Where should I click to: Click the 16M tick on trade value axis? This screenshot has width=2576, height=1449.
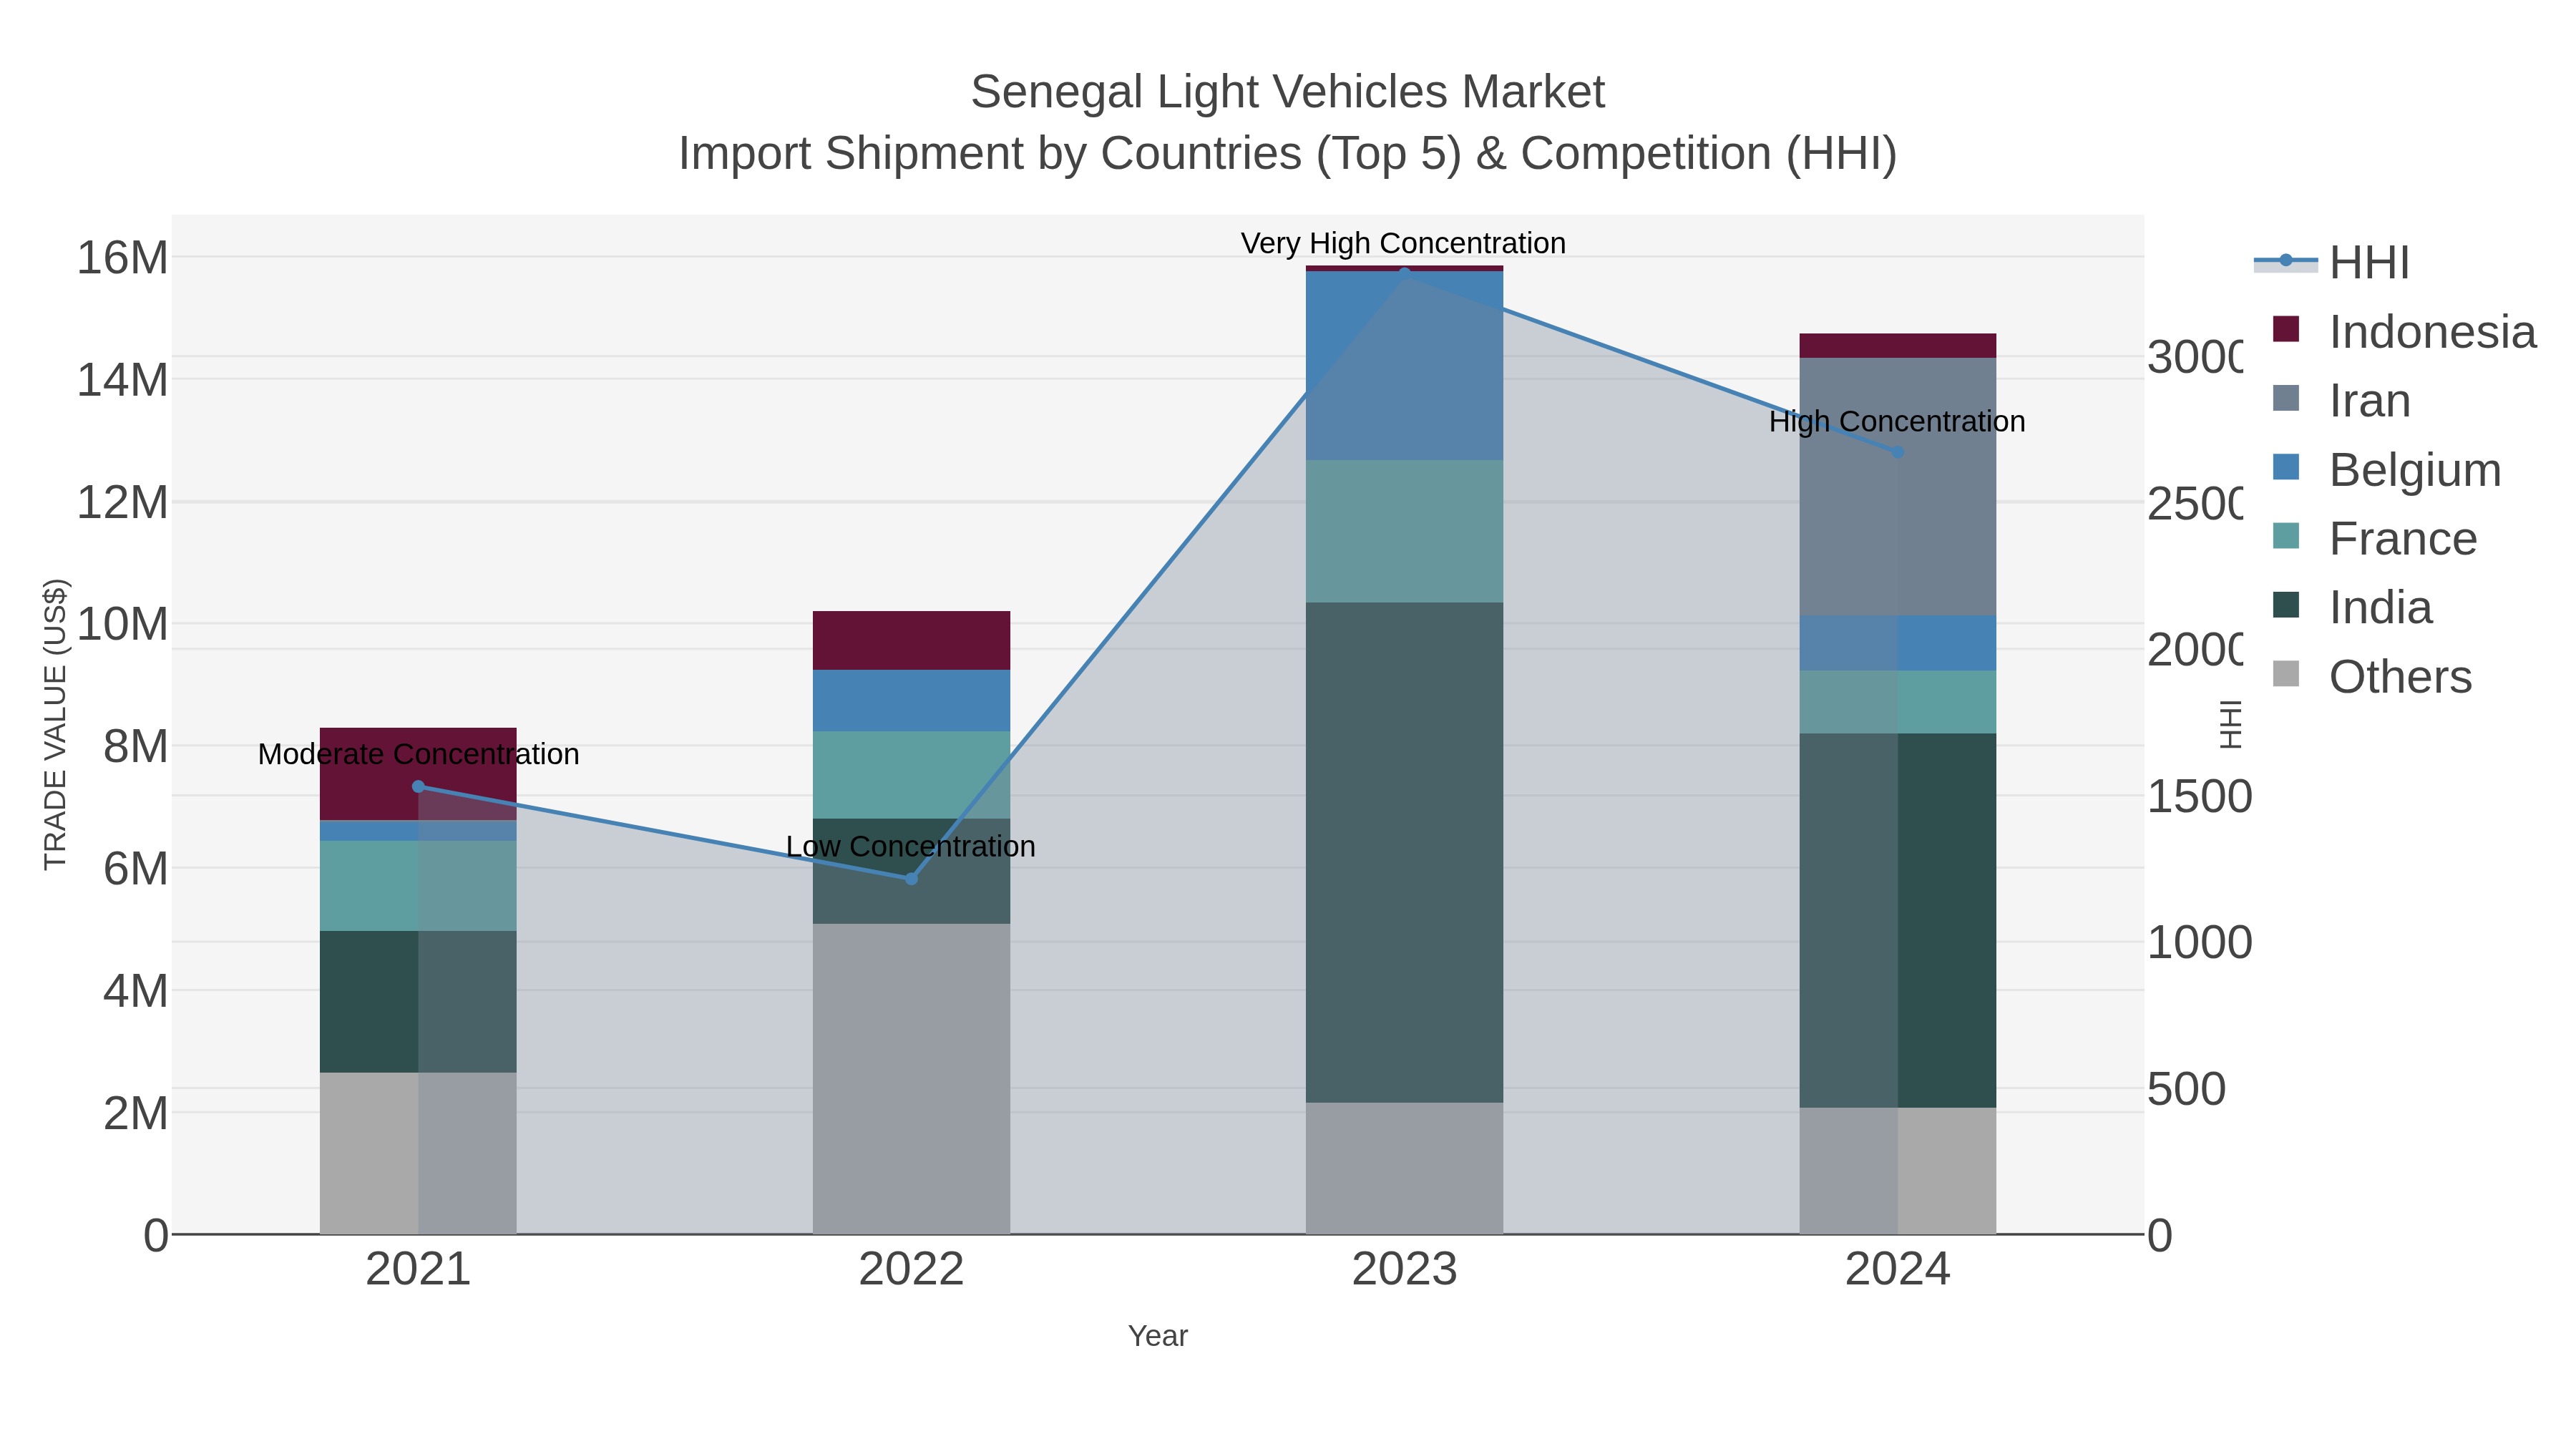click(x=122, y=258)
